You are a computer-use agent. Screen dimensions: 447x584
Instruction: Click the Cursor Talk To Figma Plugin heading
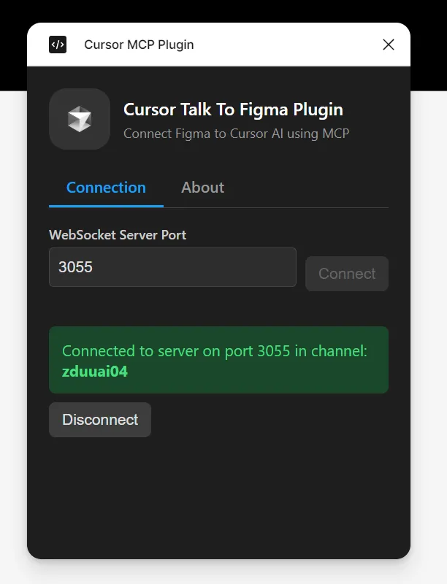233,109
